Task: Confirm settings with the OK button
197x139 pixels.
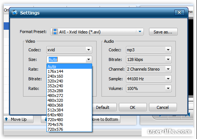Action: coord(133,107)
